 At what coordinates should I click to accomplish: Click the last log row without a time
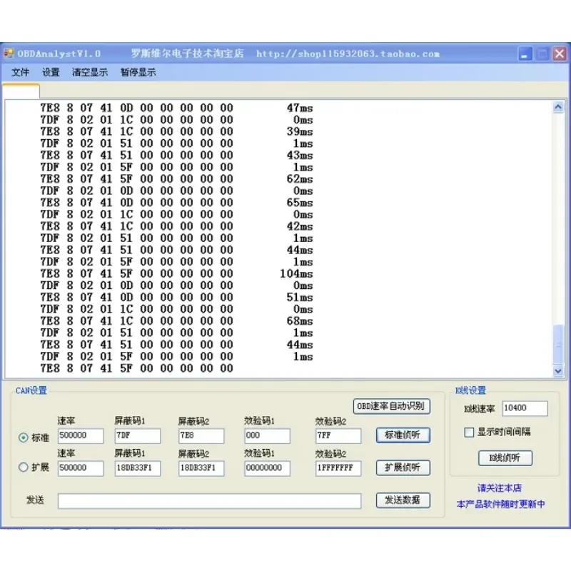coord(136,368)
